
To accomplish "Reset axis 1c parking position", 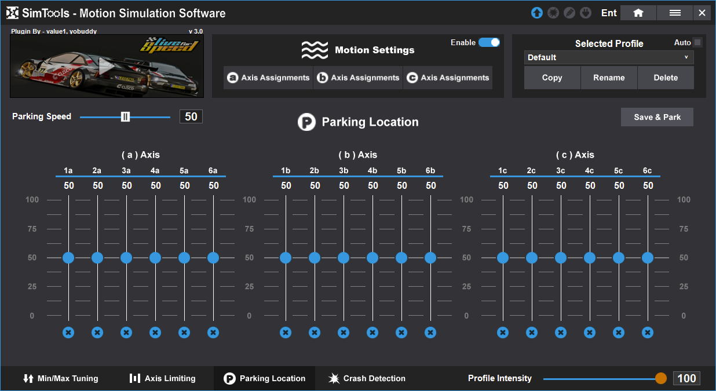I will tap(503, 332).
